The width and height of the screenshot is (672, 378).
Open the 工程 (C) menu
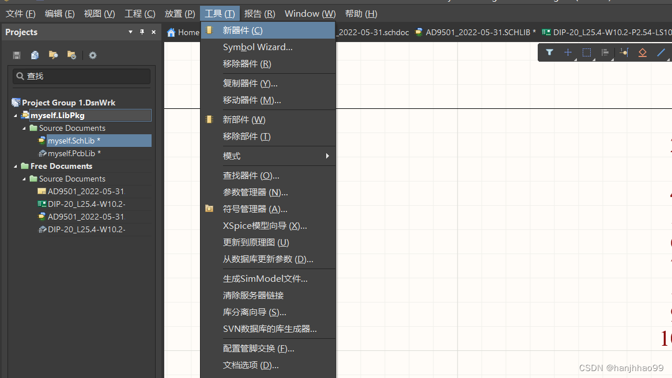[139, 14]
